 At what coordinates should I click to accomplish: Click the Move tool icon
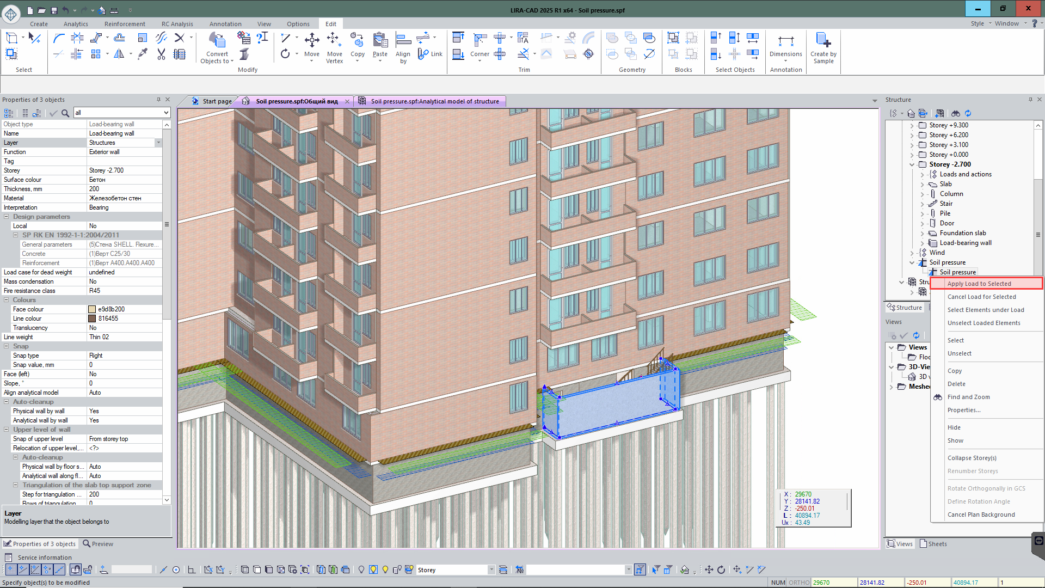tap(311, 39)
